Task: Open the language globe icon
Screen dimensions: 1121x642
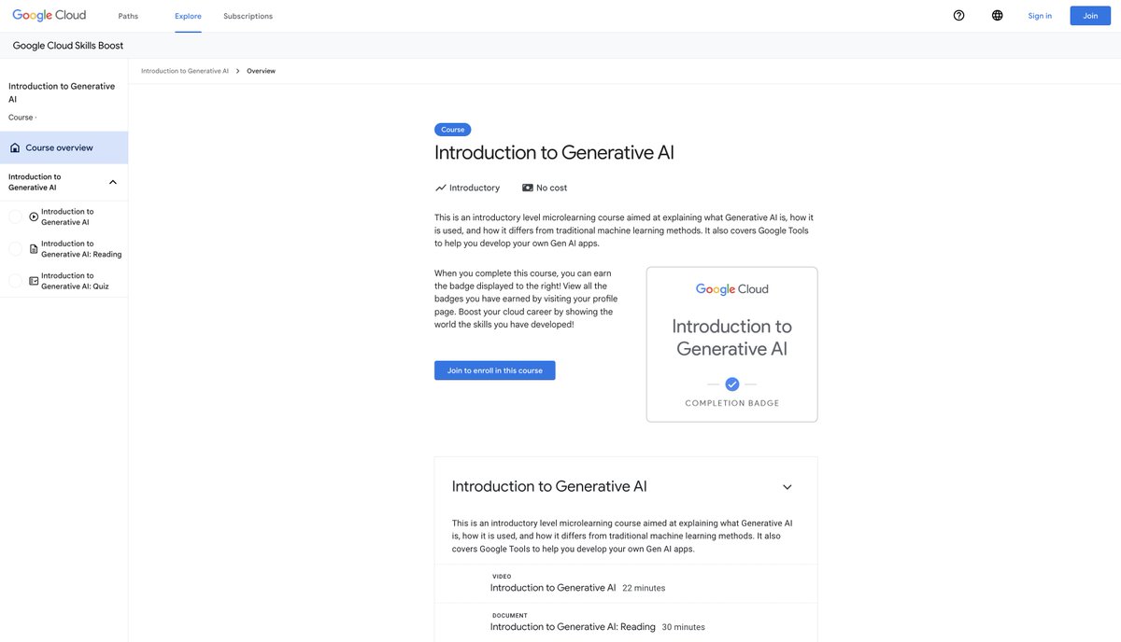Action: [997, 16]
